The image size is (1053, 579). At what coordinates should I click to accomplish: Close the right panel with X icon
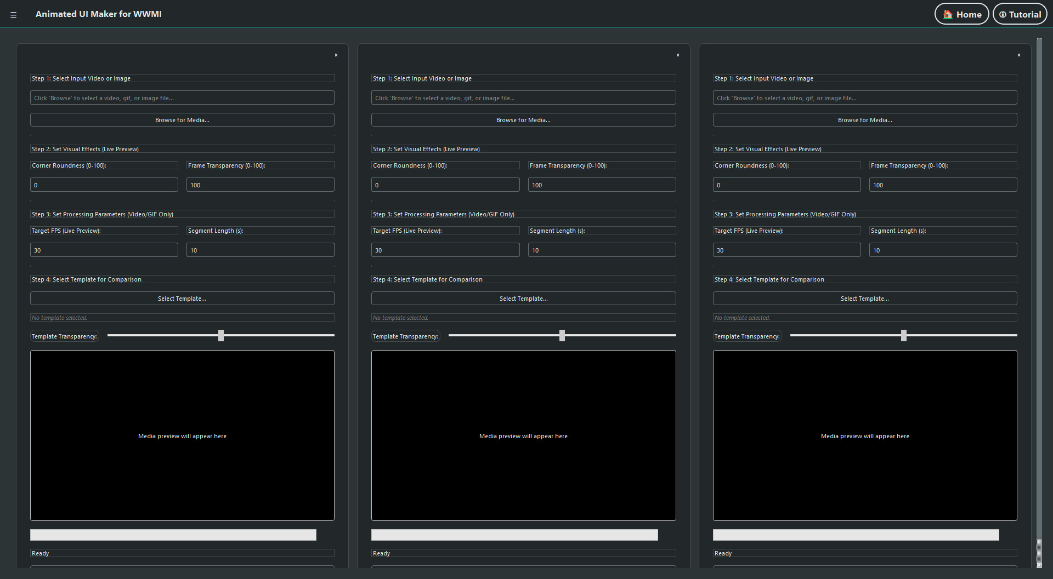tap(1019, 55)
